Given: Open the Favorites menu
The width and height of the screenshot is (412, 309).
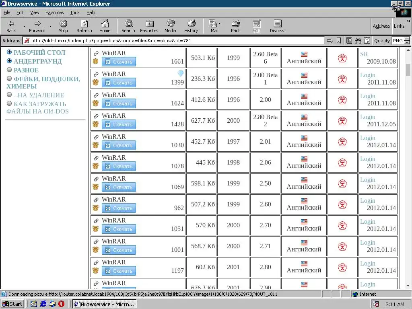Looking at the screenshot, I should (54, 12).
